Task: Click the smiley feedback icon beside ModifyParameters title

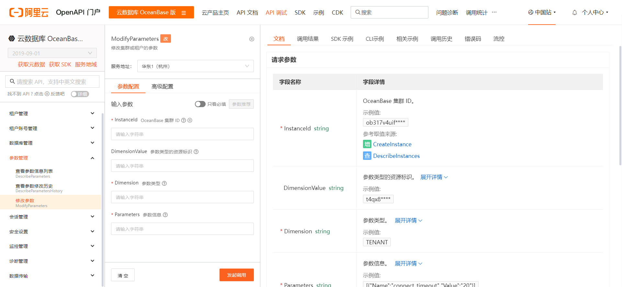Action: 252,39
